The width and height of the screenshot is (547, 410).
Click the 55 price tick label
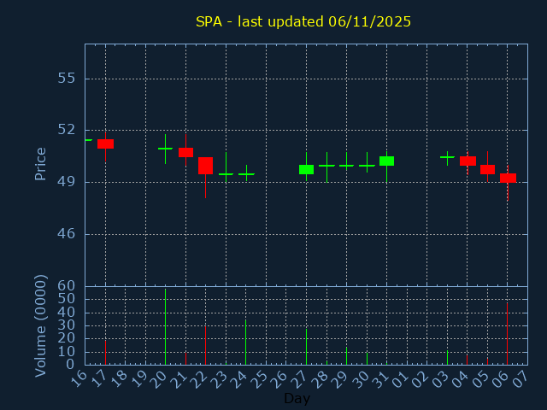66,79
